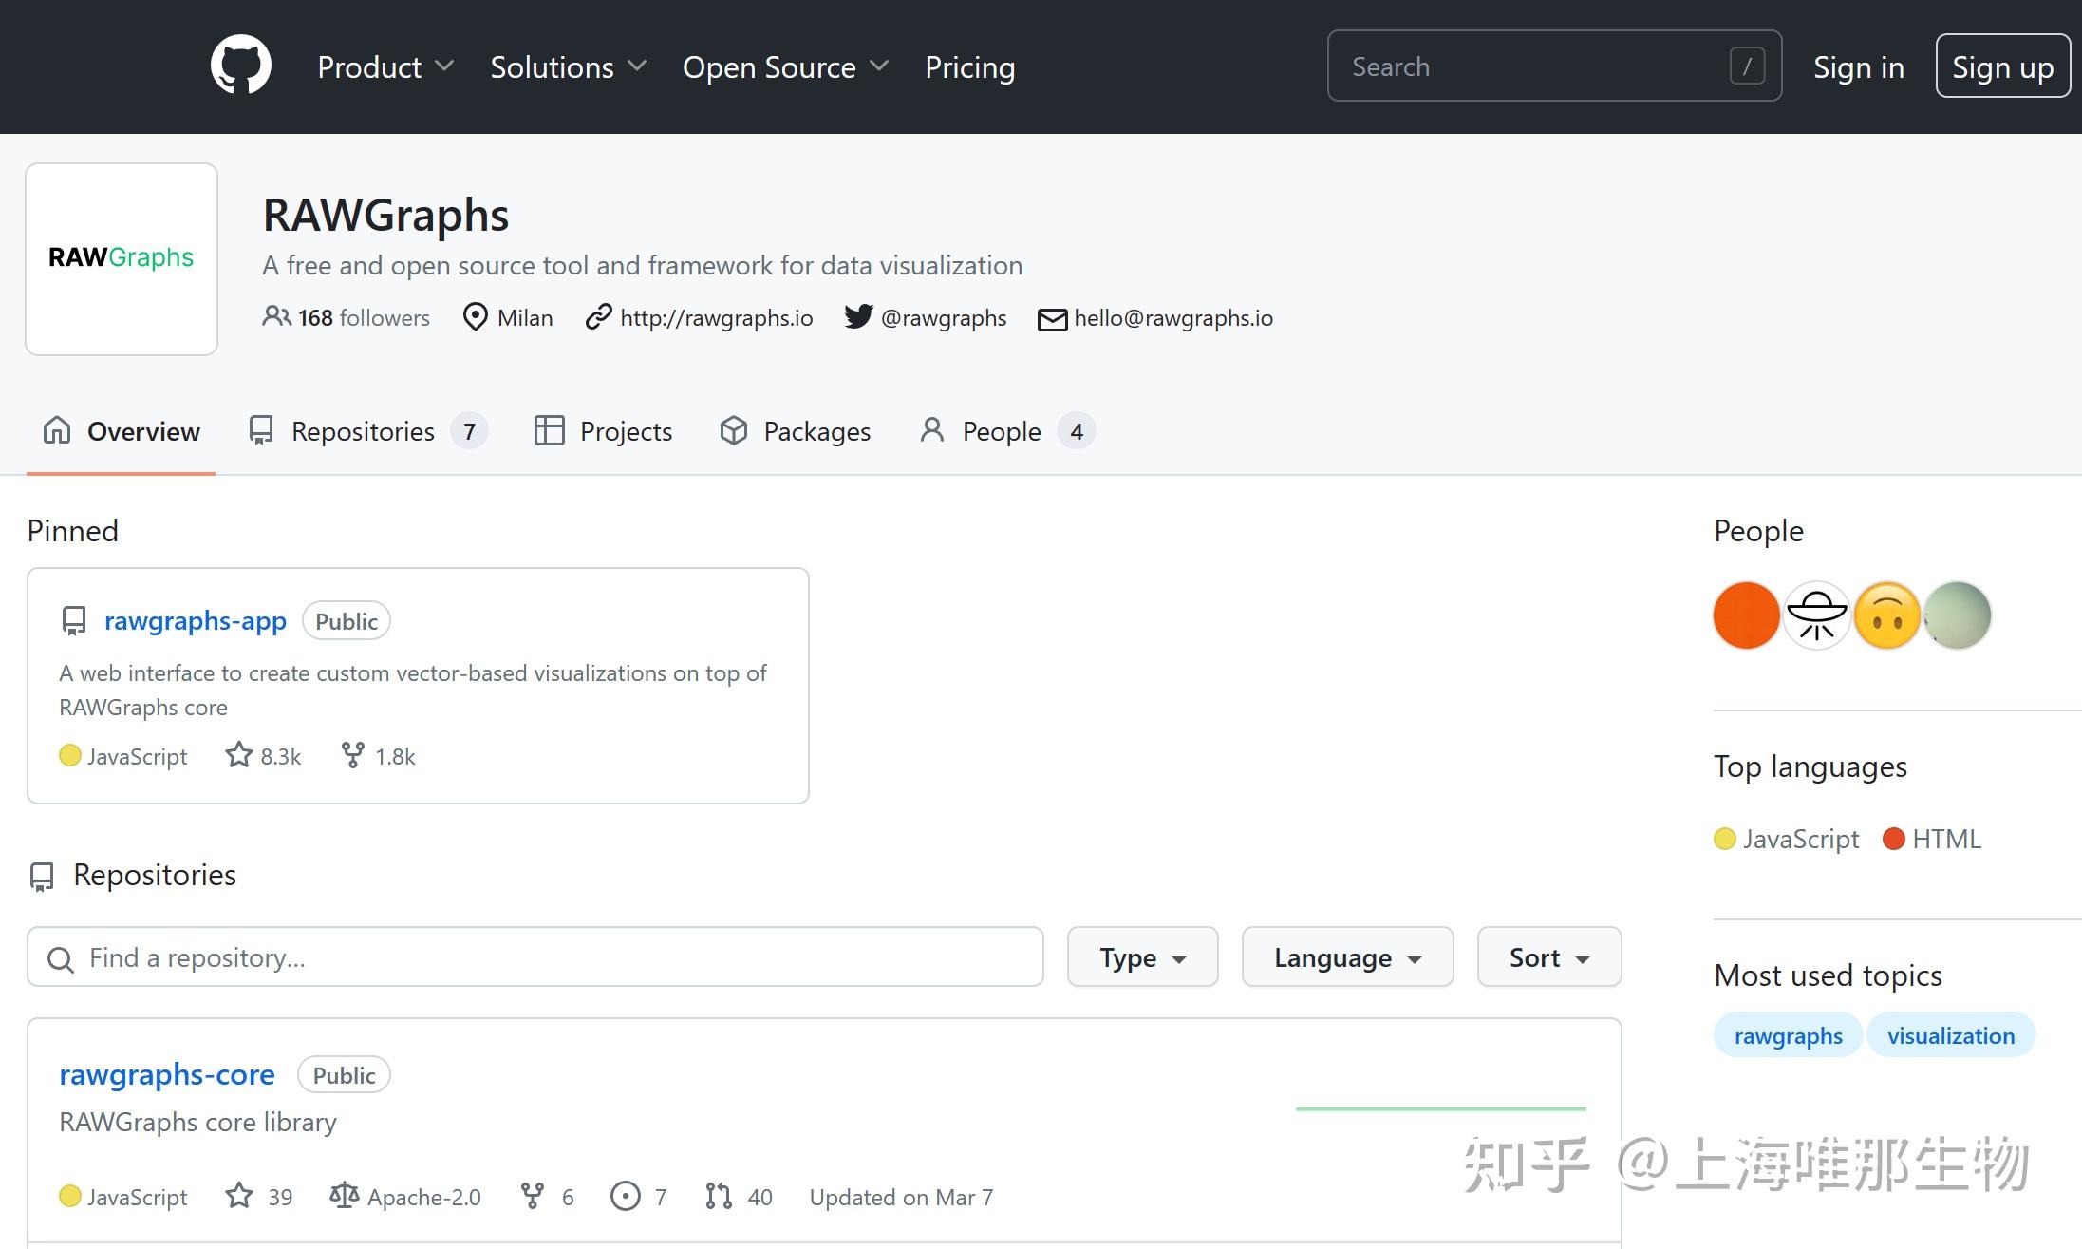The height and width of the screenshot is (1249, 2082).
Task: Click the Apache-2.0 license scale icon
Action: pyautogui.click(x=344, y=1196)
